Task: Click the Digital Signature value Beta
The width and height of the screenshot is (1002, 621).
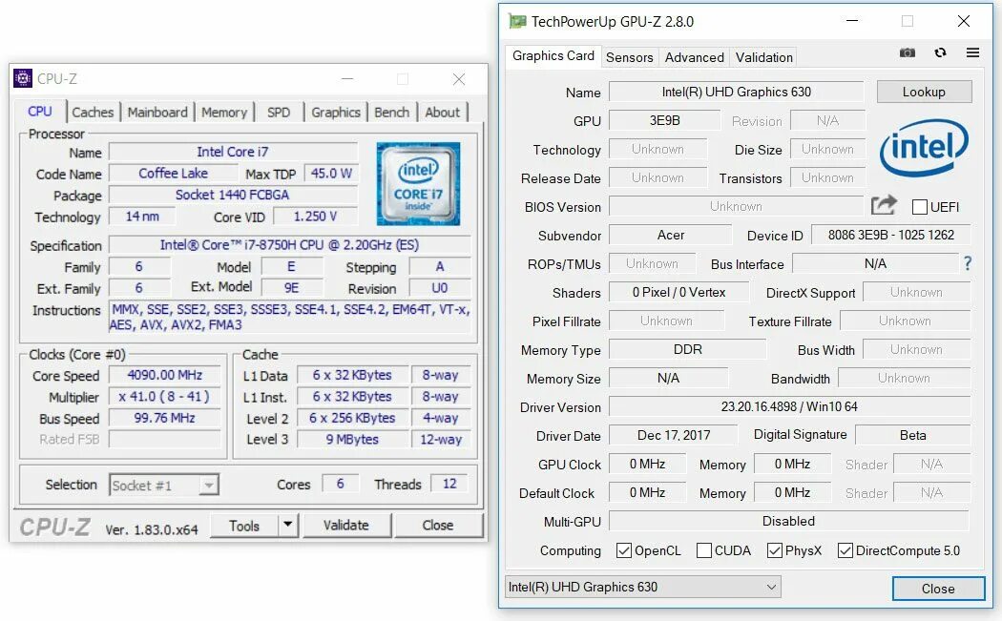Action: click(x=912, y=435)
